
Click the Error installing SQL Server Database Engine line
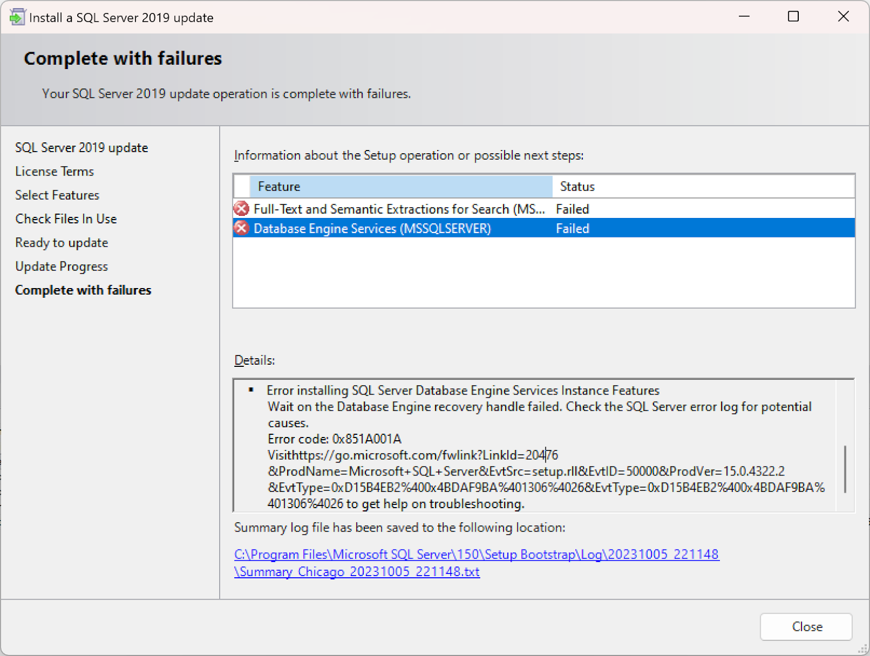point(463,390)
